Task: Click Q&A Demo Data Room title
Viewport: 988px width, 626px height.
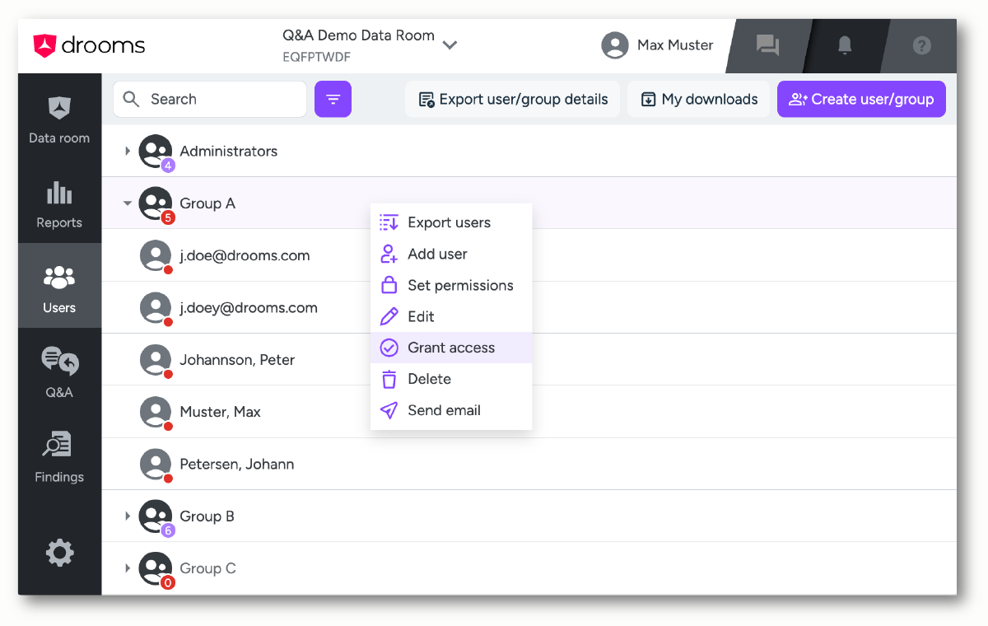Action: [358, 35]
